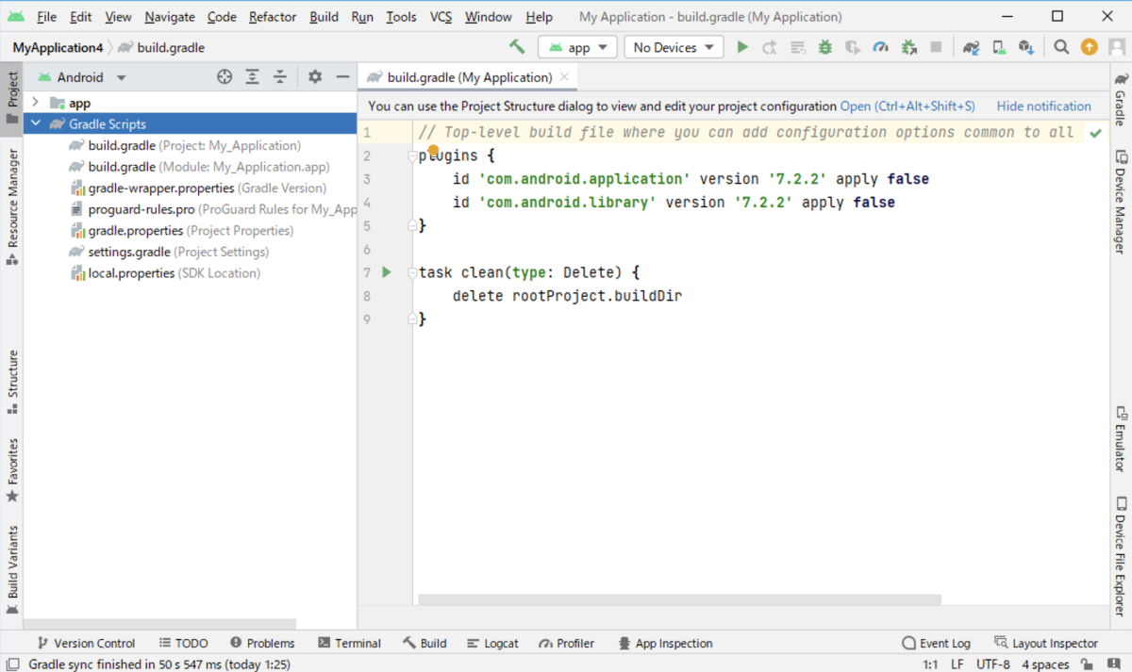This screenshot has width=1132, height=672.
Task: Click Expand All icon in Project panel
Action: (x=253, y=77)
